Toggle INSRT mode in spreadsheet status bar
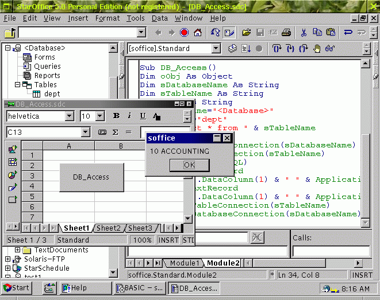380x300 pixels. tap(168, 240)
